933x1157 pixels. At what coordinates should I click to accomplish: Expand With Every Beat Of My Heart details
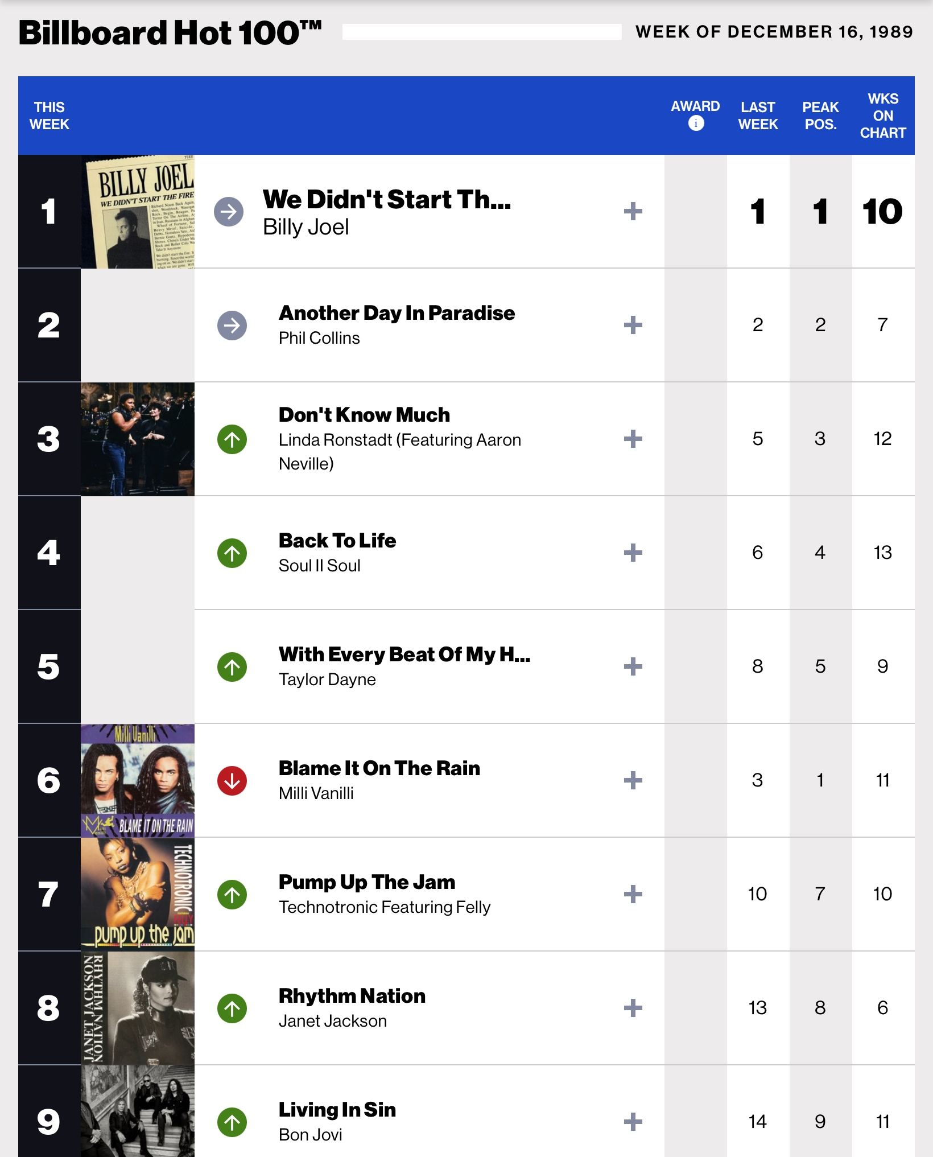pos(633,666)
